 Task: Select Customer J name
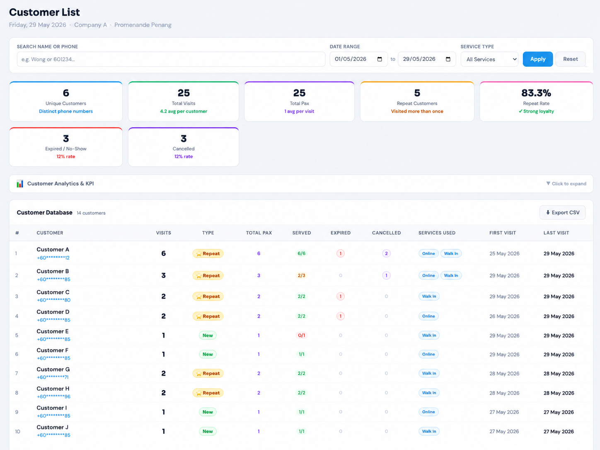point(53,427)
